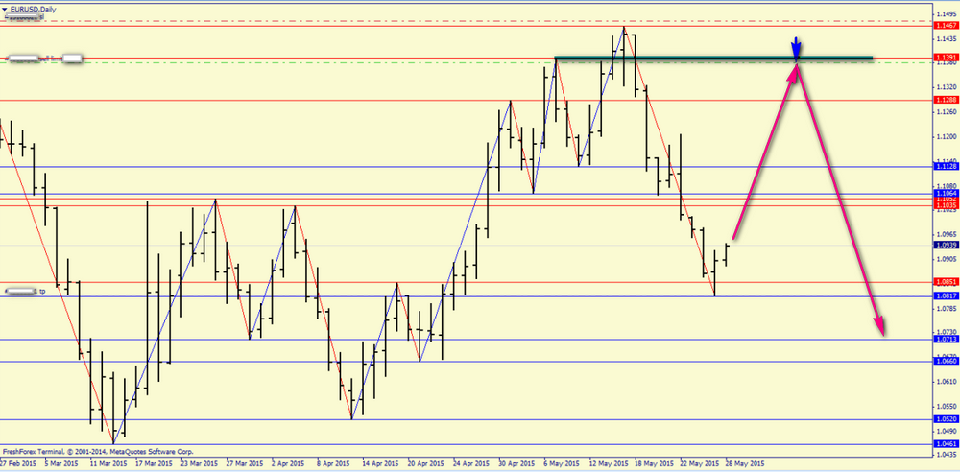Viewport: 960px width, 472px height.
Task: Click the 1.1200 axis value
Action: click(x=947, y=136)
